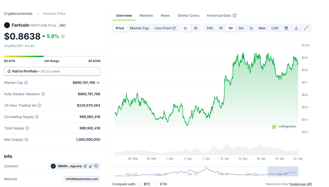Set chart range to 24h

coord(209,28)
